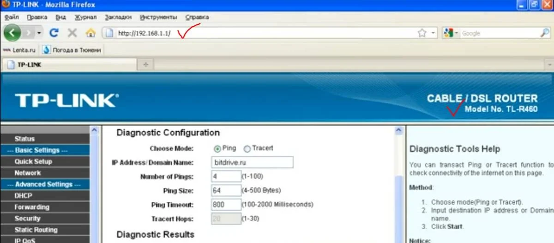
Task: Open the Google search engine selector
Action: pyautogui.click(x=451, y=33)
